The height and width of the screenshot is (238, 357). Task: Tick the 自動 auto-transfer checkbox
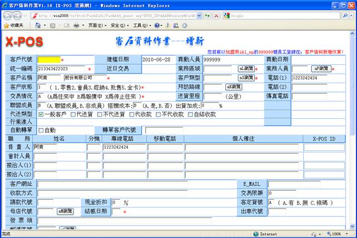click(x=41, y=130)
